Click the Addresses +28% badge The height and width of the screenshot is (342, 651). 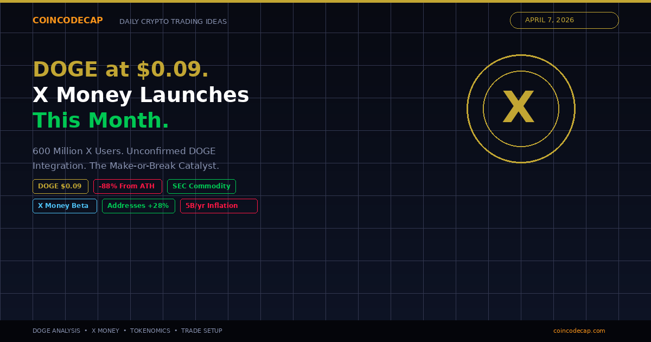(138, 206)
